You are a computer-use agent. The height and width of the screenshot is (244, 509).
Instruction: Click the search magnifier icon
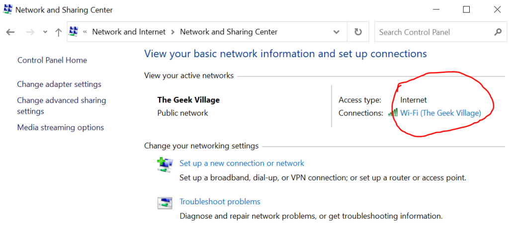point(498,32)
